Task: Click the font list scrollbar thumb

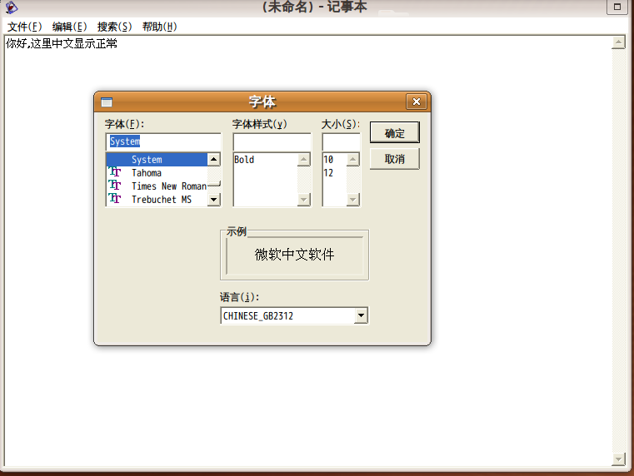Action: pos(214,184)
